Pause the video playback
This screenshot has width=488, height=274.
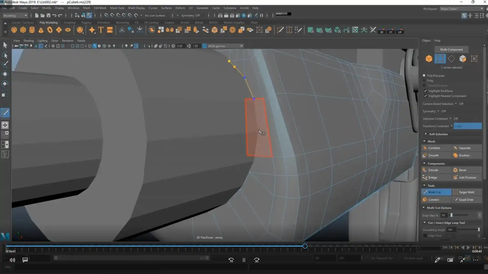tap(244, 260)
